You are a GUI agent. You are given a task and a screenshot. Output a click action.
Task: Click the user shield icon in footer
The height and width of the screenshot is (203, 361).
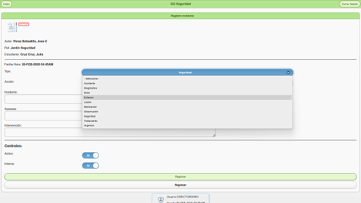click(x=160, y=199)
